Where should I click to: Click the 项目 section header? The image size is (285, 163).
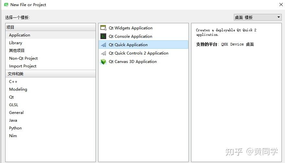50,27
